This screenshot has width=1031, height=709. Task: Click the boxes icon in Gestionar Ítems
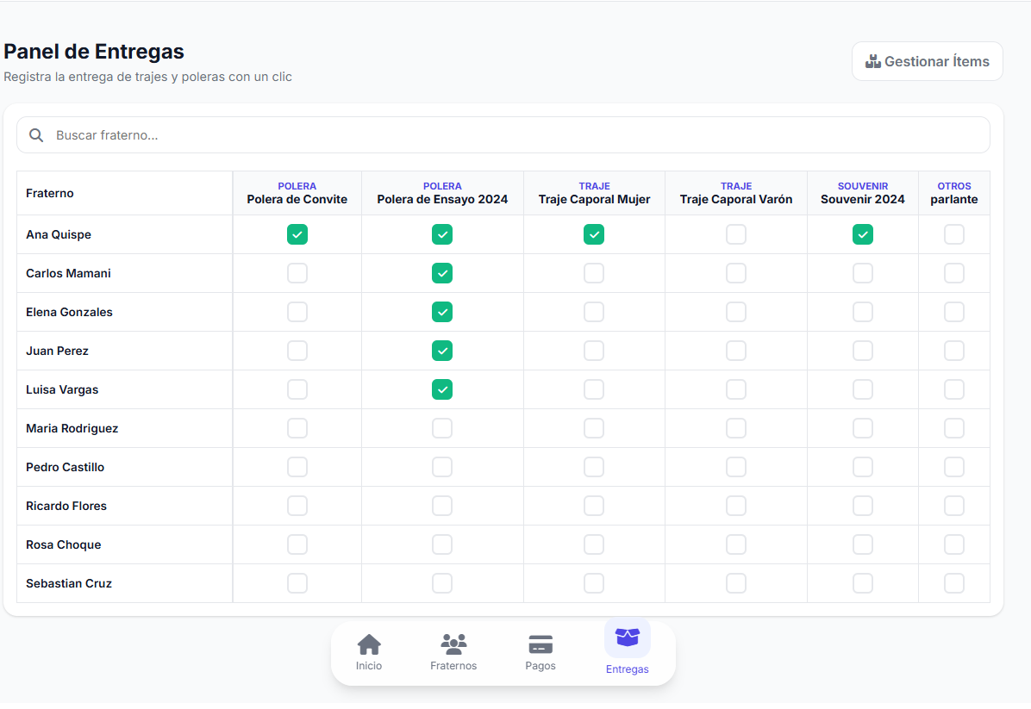(872, 61)
